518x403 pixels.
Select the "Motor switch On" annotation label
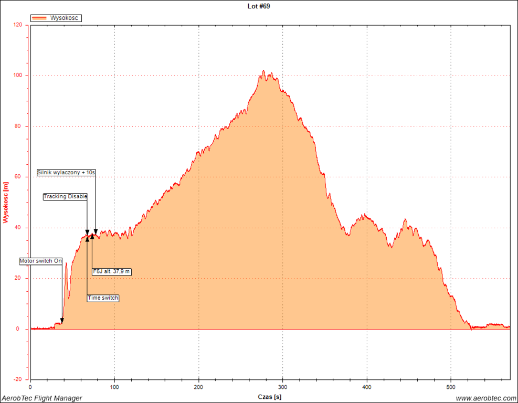41,261
